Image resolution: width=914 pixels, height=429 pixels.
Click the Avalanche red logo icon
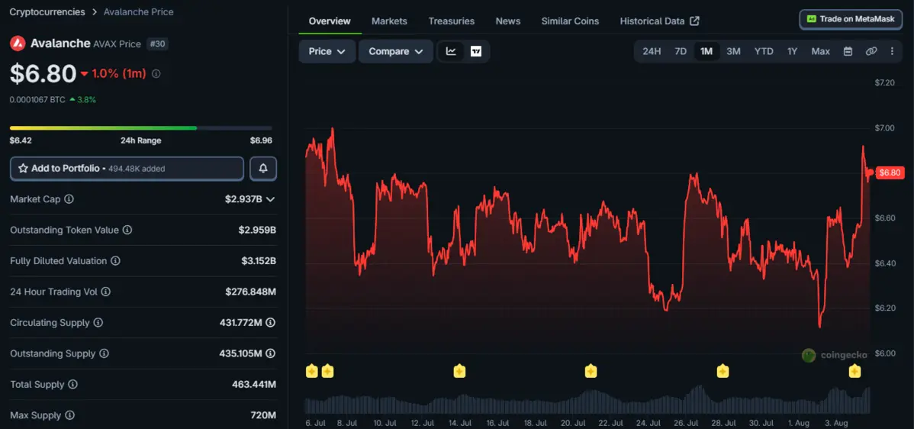(x=18, y=44)
